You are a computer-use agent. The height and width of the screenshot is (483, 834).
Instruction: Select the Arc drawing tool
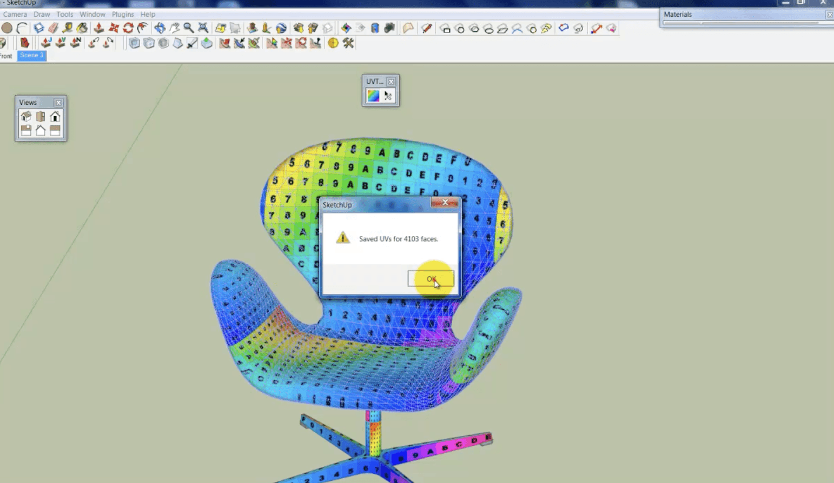coord(22,28)
